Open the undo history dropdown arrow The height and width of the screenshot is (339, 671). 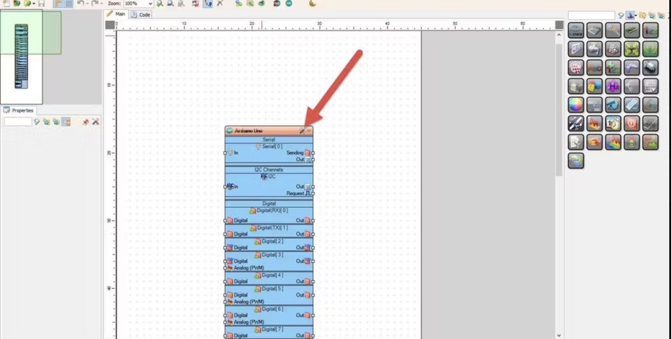coord(88,3)
